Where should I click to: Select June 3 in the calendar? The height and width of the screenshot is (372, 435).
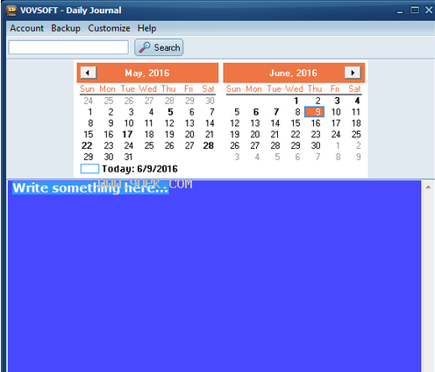coord(337,101)
